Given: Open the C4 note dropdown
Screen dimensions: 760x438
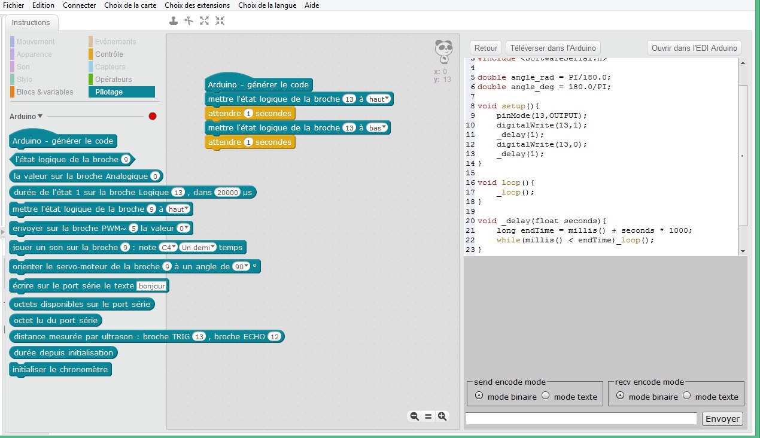Looking at the screenshot, I should pyautogui.click(x=168, y=248).
